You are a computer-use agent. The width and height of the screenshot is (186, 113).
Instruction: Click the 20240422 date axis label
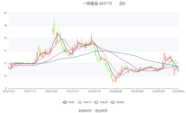coord(179,91)
